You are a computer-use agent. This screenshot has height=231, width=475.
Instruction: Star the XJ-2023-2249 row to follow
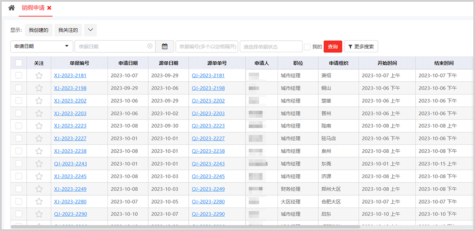pos(39,189)
